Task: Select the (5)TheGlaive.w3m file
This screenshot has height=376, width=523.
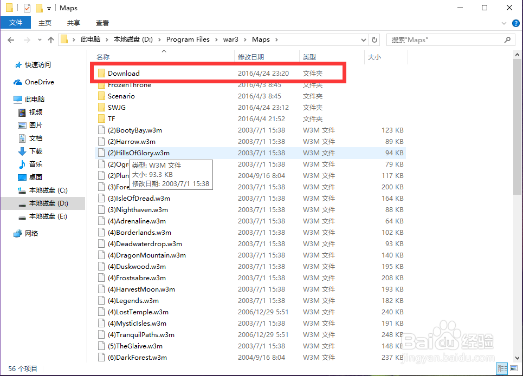Action: click(250, 346)
